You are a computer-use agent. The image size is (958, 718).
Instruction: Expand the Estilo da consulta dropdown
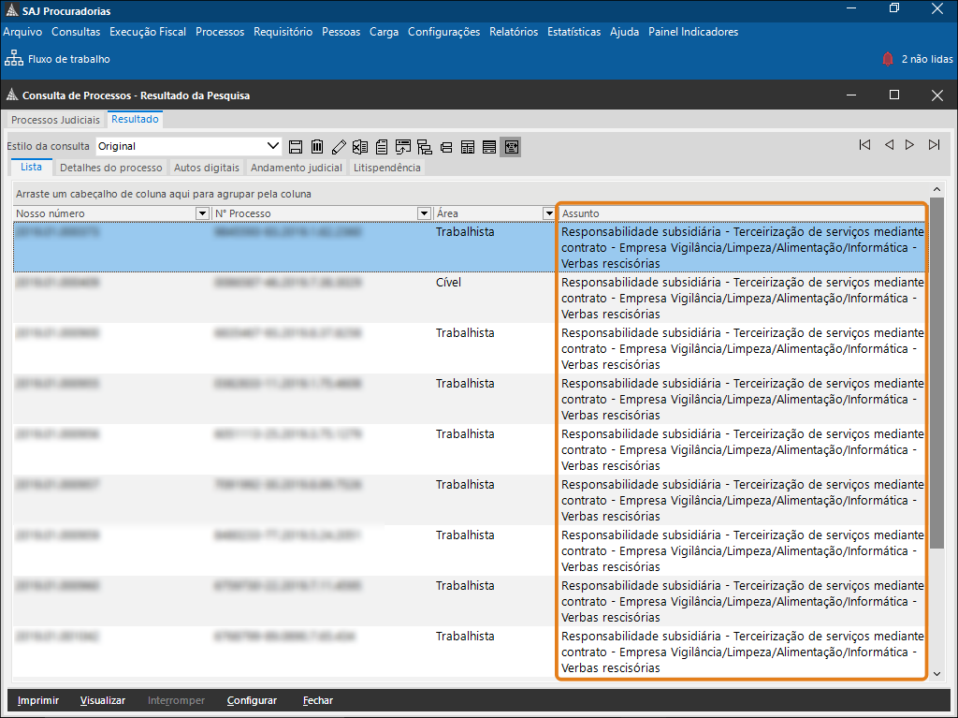[x=273, y=146]
